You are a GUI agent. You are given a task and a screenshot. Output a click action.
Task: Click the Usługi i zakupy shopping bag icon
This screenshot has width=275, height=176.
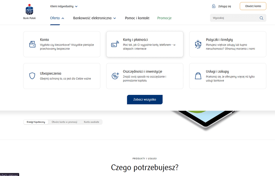[198, 76]
